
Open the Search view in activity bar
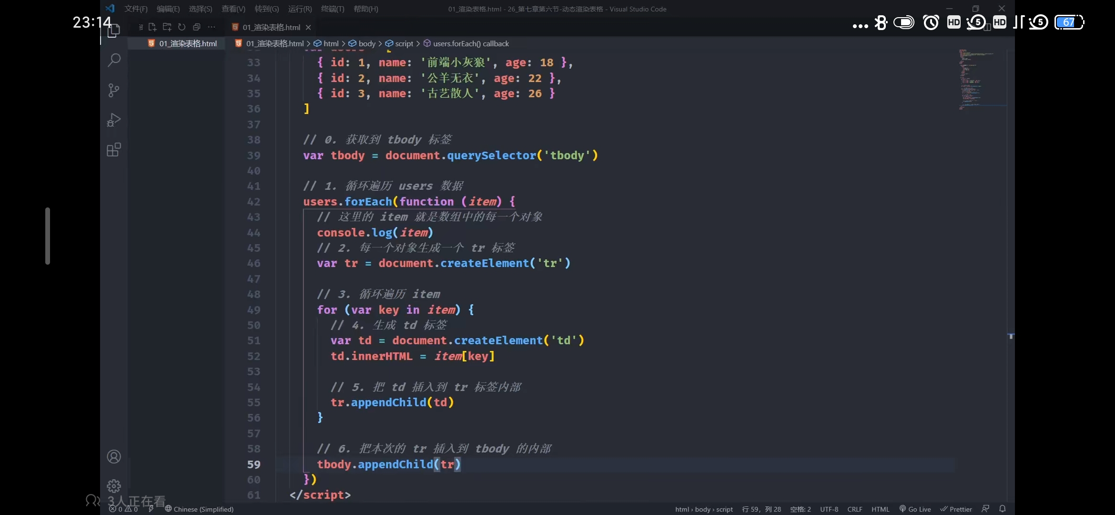114,60
